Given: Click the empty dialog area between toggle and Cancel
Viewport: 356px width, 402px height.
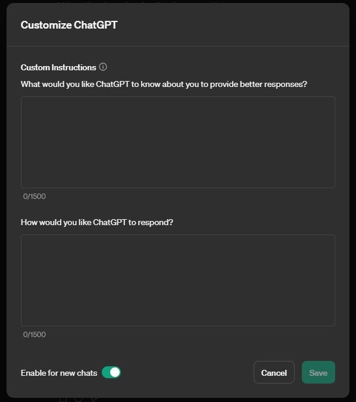Looking at the screenshot, I should click(187, 372).
